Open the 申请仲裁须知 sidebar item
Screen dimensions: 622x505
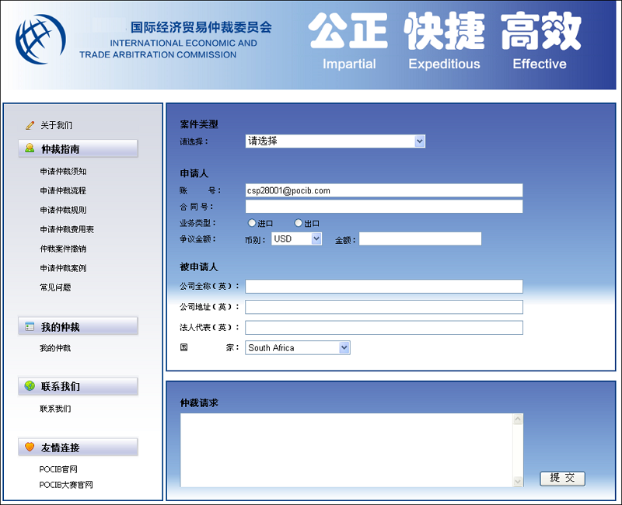[x=63, y=172]
